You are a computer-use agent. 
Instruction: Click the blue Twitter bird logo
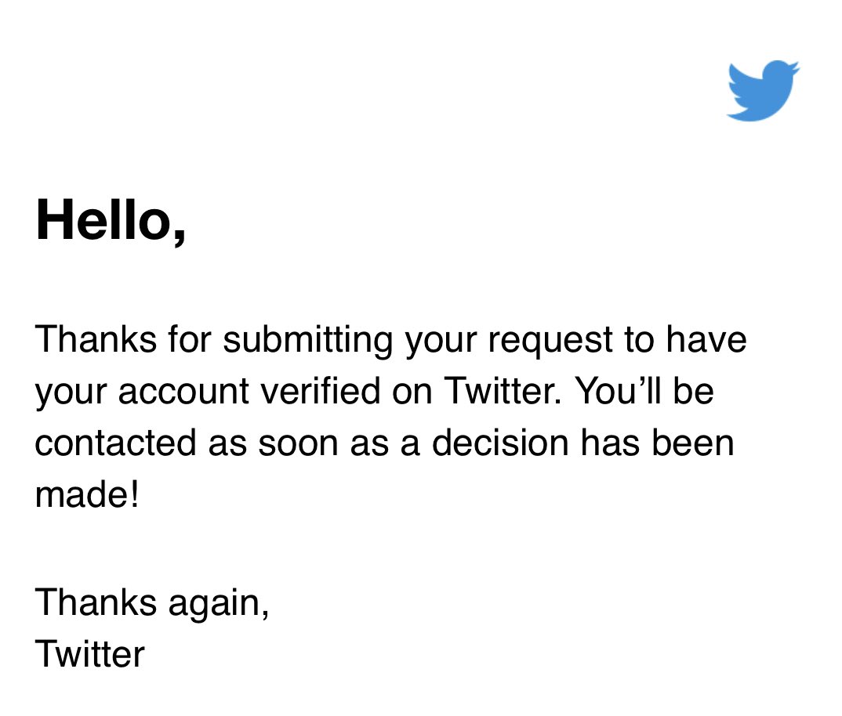(763, 90)
